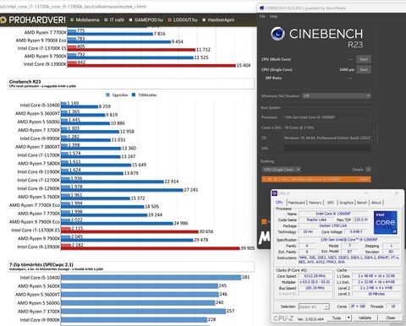Open the GAMEPOD.hu link

pos(149,20)
